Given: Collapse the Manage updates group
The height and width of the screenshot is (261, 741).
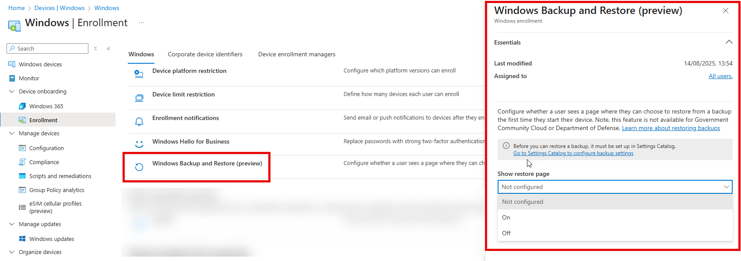Looking at the screenshot, I should click(x=12, y=224).
